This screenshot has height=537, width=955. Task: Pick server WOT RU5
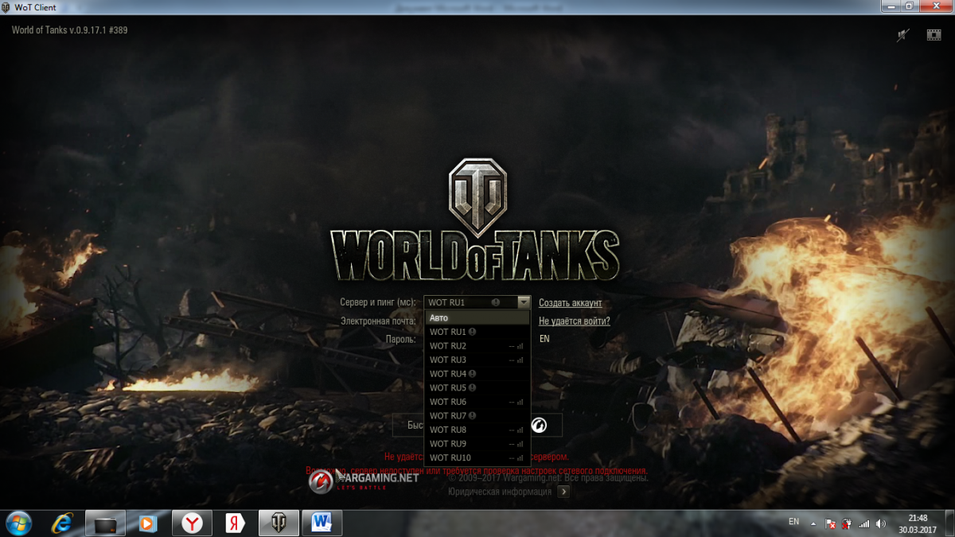pyautogui.click(x=477, y=387)
